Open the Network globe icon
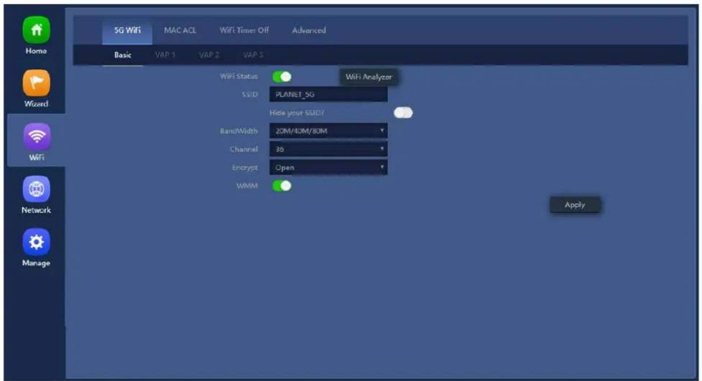 point(37,188)
